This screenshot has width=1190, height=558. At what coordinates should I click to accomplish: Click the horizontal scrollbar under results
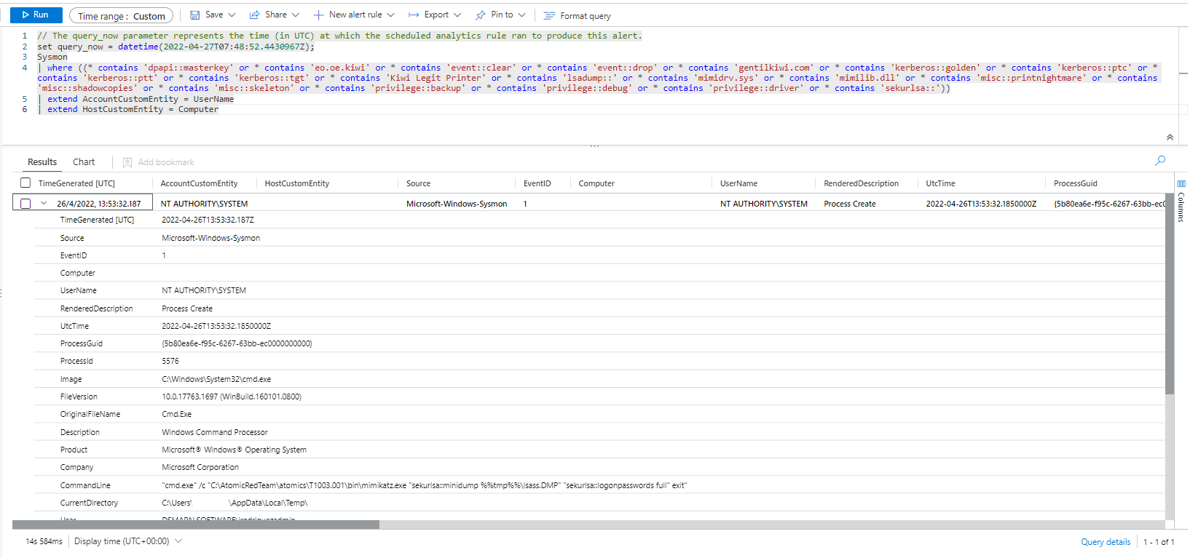pos(196,525)
